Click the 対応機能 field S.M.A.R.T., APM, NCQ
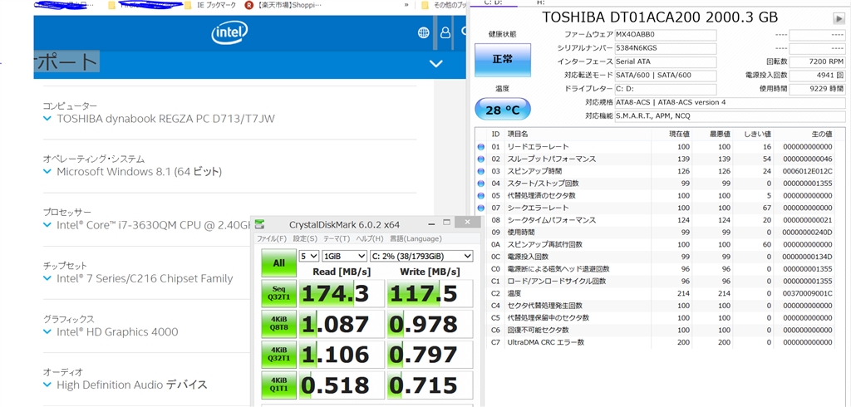This screenshot has width=851, height=407. click(730, 116)
